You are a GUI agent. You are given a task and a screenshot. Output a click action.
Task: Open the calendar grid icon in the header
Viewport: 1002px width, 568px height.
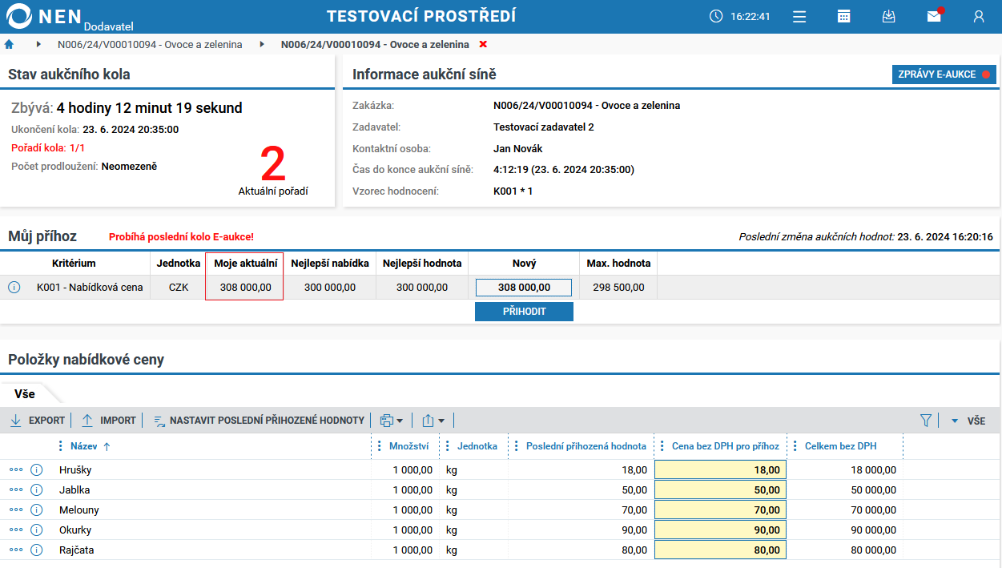tap(843, 16)
